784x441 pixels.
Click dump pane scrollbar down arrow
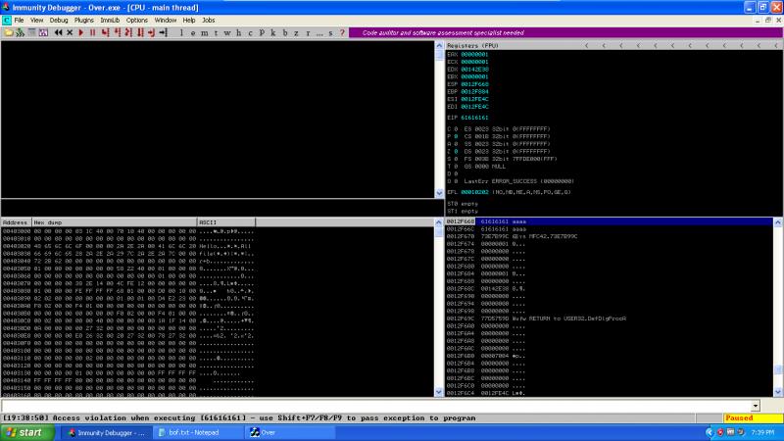click(x=439, y=392)
